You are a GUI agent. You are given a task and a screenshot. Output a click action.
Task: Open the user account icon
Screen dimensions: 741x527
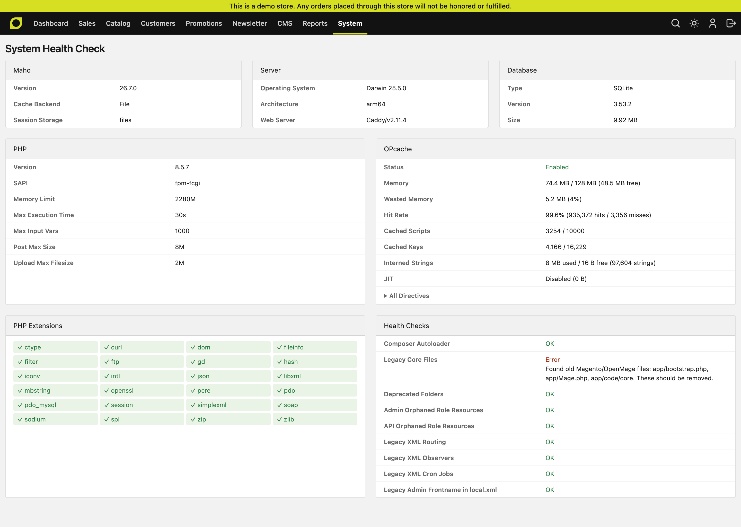tap(712, 23)
